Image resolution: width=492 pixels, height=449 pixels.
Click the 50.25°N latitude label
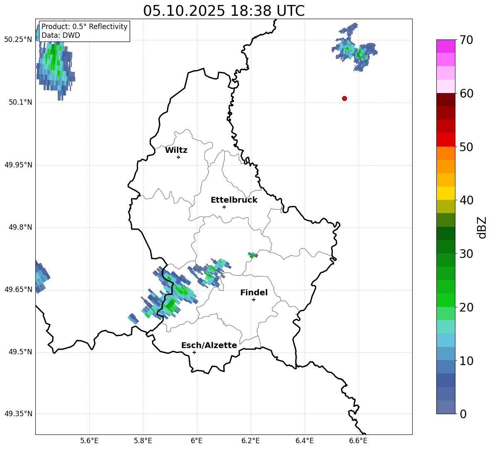(18, 40)
